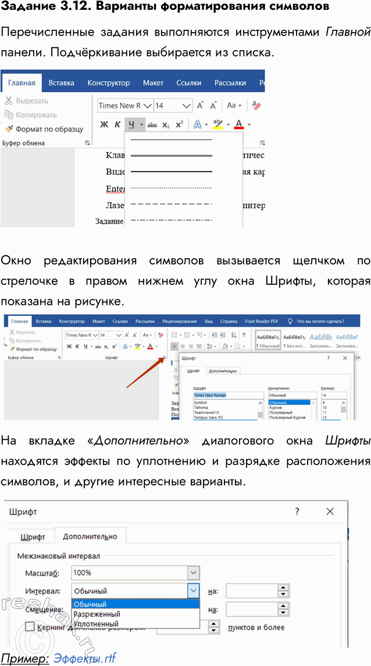Click subscript x₂ icon in the top ribbon

tap(166, 125)
